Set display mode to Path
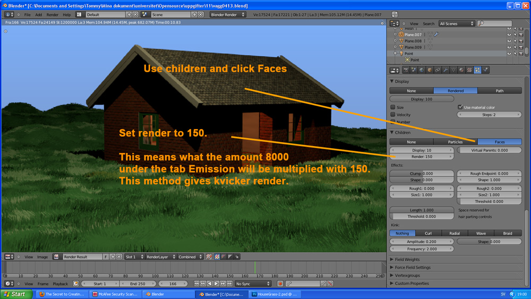Image resolution: width=531 pixels, height=299 pixels. (500, 91)
